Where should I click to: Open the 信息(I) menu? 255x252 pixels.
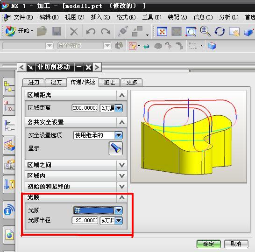203,17
